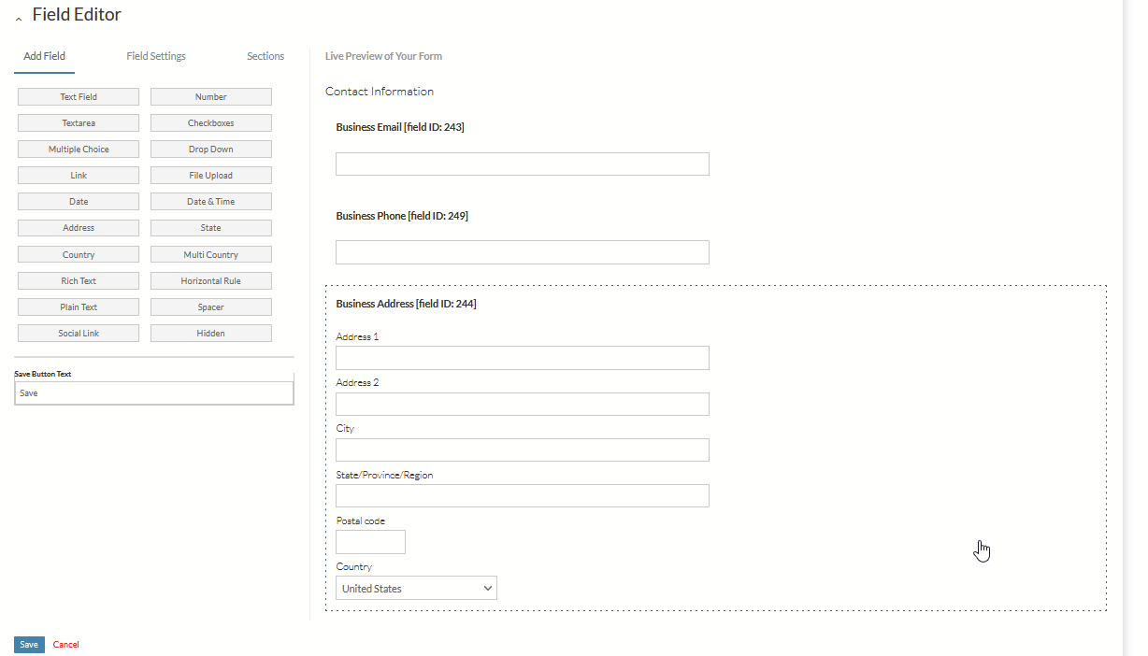Click the blue Save button
This screenshot has height=656, width=1148.
[29, 645]
